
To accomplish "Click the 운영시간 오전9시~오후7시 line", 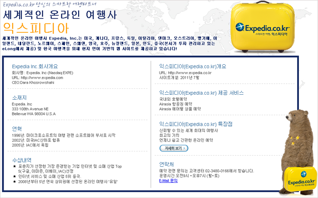I will point(189,176).
